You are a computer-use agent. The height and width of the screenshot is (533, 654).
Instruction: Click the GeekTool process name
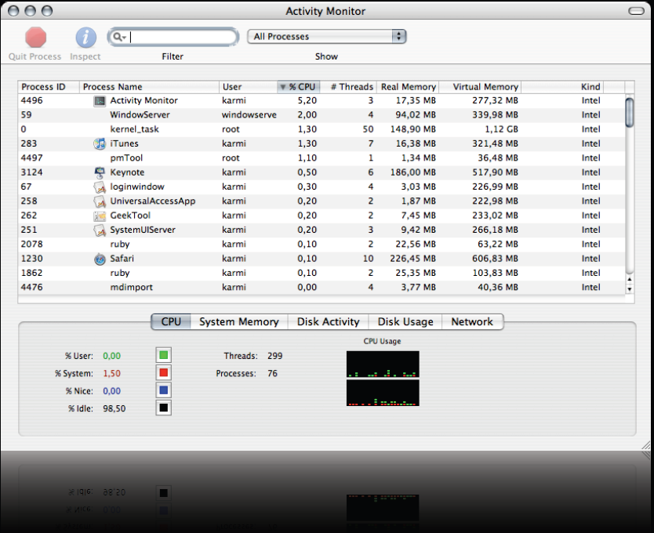pos(130,216)
